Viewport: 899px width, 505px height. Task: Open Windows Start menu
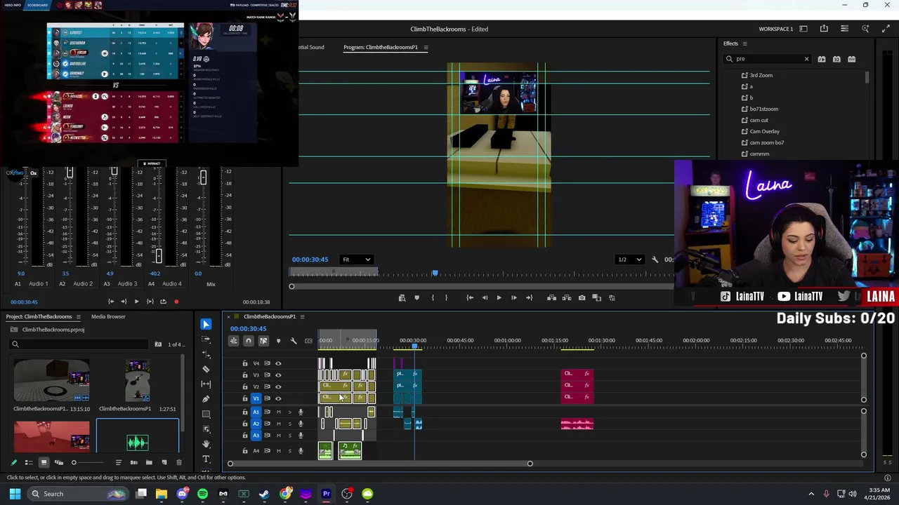(15, 494)
